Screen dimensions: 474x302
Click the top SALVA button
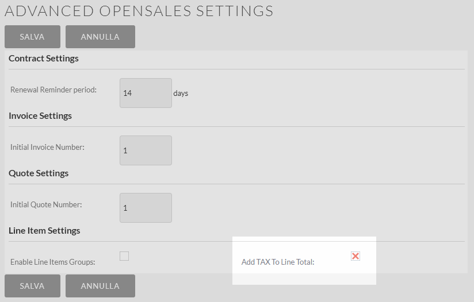tap(32, 37)
